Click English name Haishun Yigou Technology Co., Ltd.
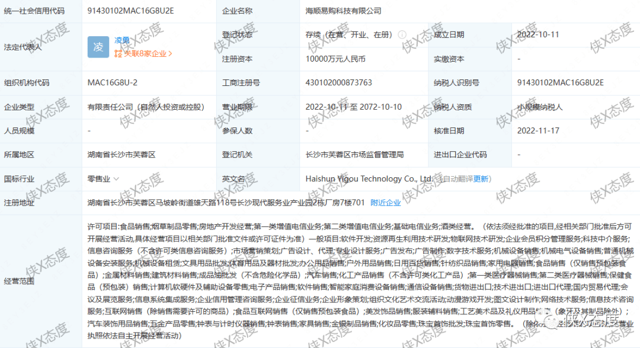Image resolution: width=640 pixels, height=348 pixels. (x=369, y=179)
